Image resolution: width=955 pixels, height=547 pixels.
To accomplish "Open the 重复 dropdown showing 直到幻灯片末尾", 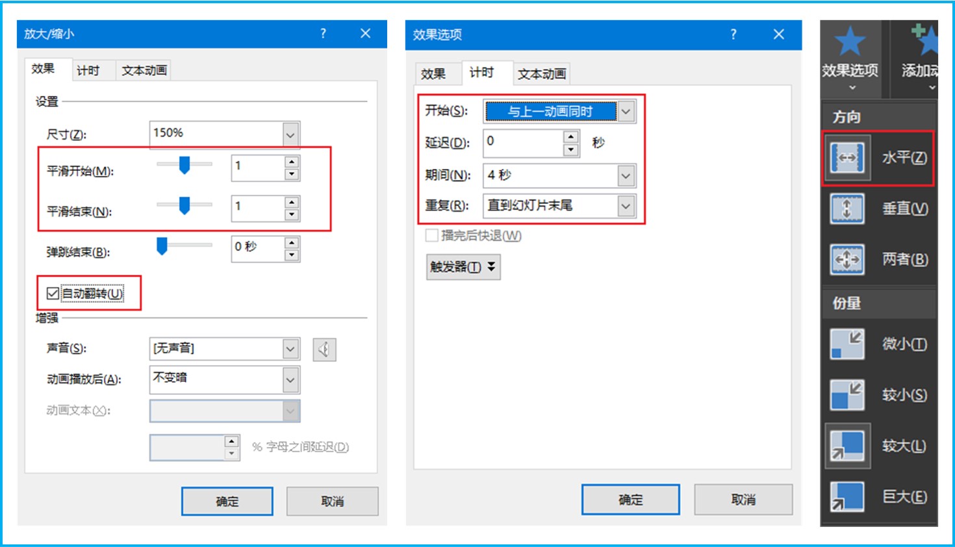I will tap(625, 205).
